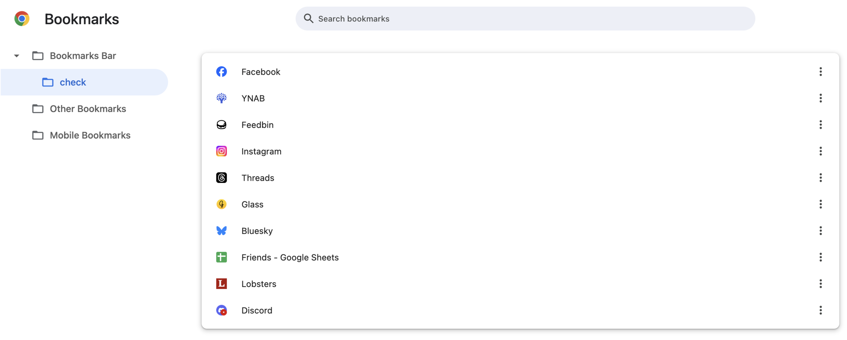Screen dimensions: 847x340
Task: Click the Feedbin bookmark icon
Action: click(221, 125)
